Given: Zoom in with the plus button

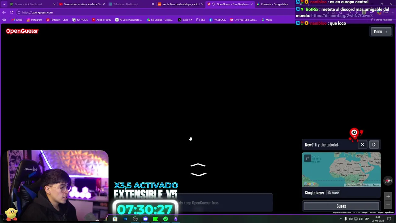Looking at the screenshot, I should (388, 196).
